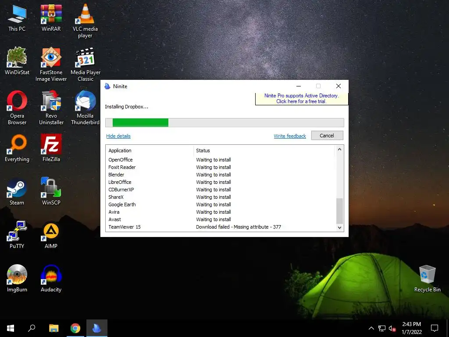Select TeamViewer 15 row
449x337 pixels.
(221, 227)
